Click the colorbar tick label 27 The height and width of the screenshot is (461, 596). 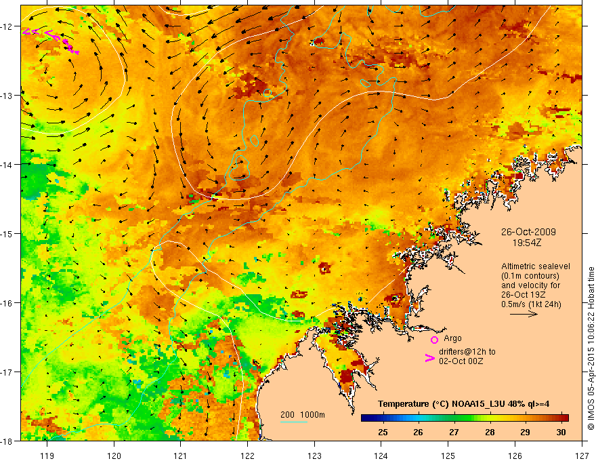tap(454, 432)
